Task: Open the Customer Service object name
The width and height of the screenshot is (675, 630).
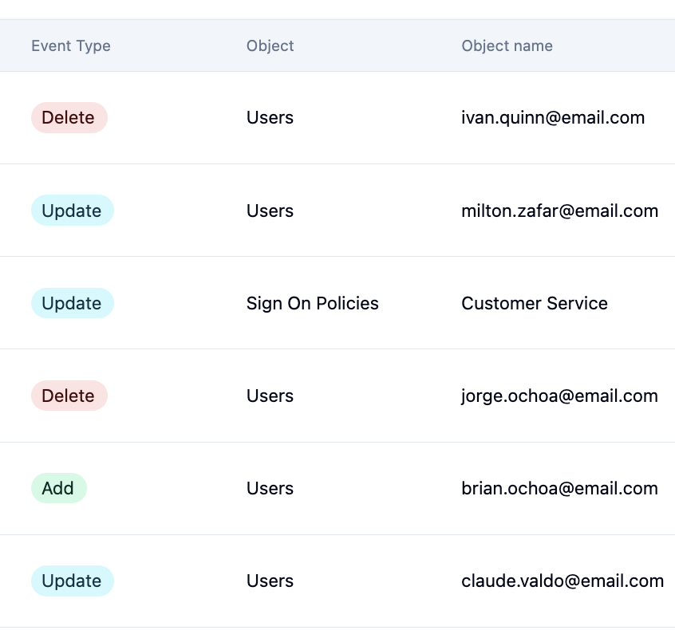Action: tap(534, 303)
